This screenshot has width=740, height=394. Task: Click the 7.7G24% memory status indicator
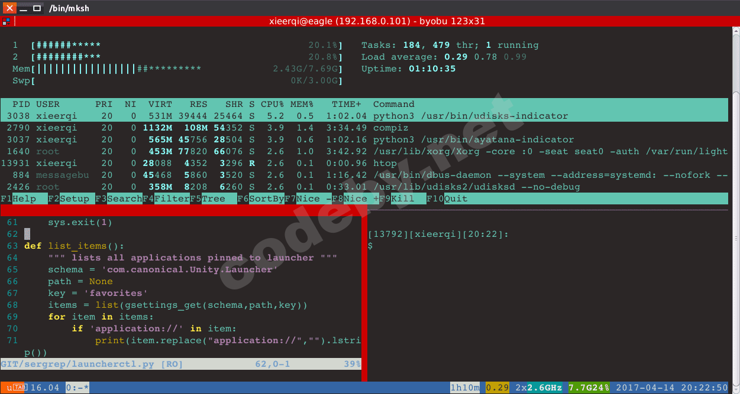tap(589, 388)
